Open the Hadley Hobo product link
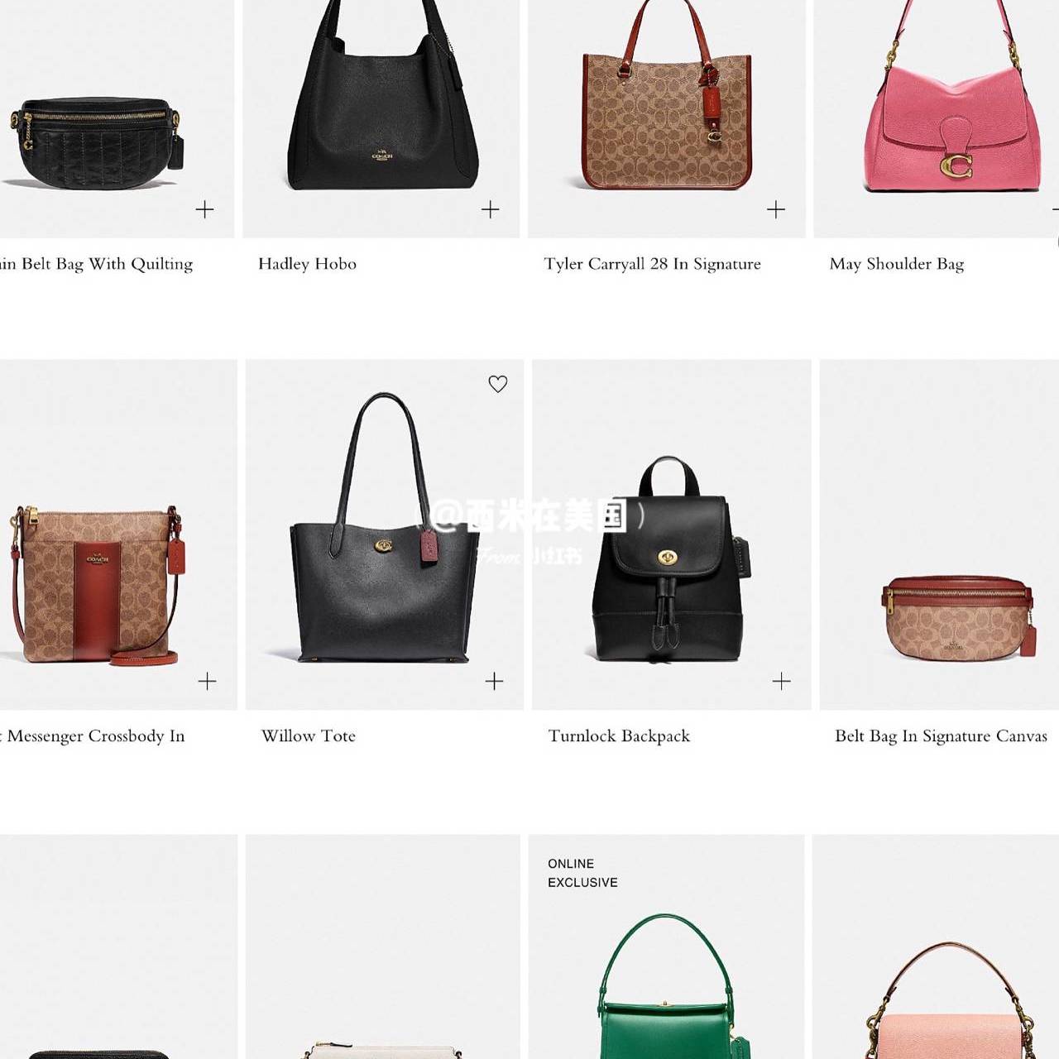This screenshot has width=1059, height=1059. tap(307, 264)
